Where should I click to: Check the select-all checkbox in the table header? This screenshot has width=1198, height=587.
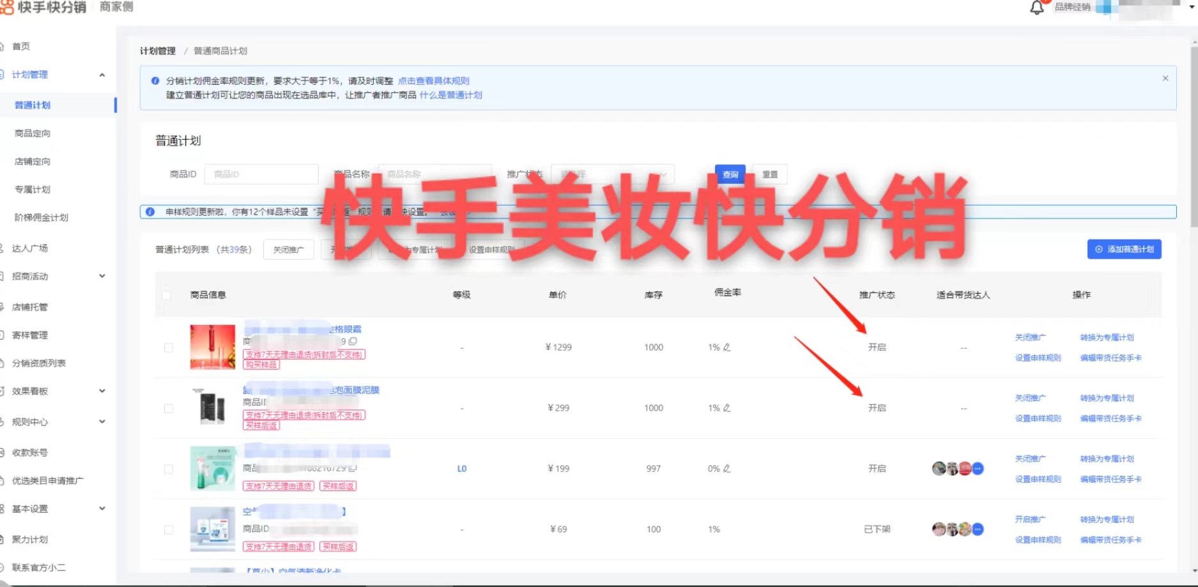point(167,294)
